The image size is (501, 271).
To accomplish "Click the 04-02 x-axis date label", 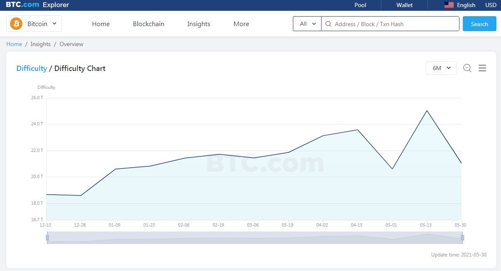I will (x=322, y=225).
